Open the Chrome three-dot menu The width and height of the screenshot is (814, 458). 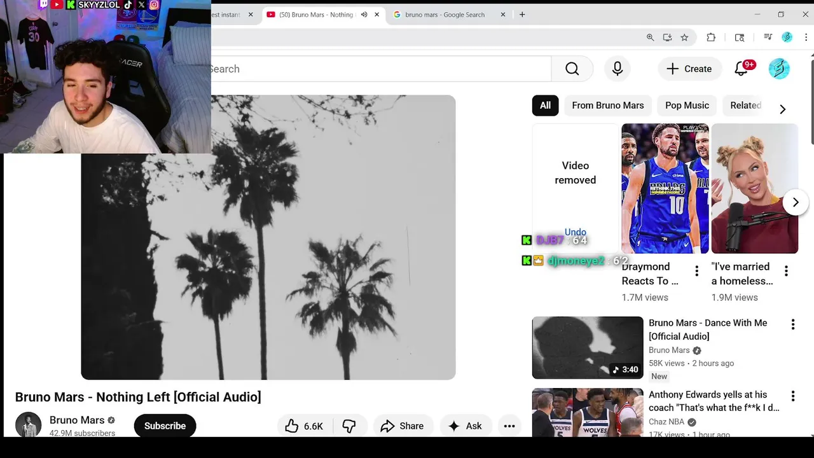[806, 38]
